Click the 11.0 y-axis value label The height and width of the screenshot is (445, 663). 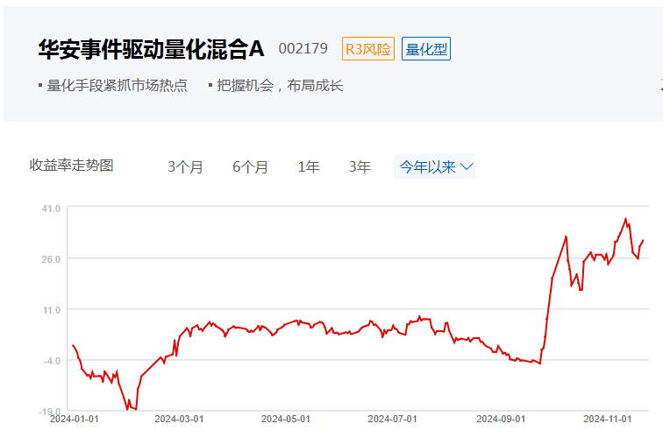52,310
